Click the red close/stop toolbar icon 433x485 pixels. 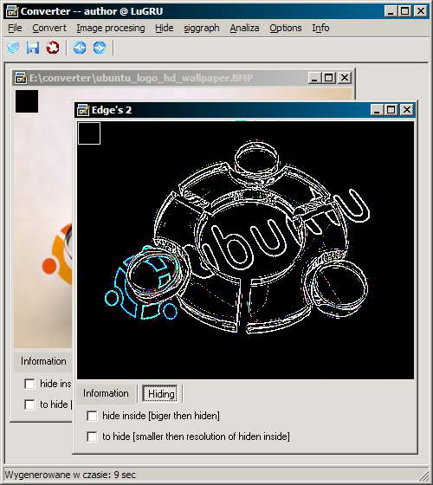coord(53,48)
